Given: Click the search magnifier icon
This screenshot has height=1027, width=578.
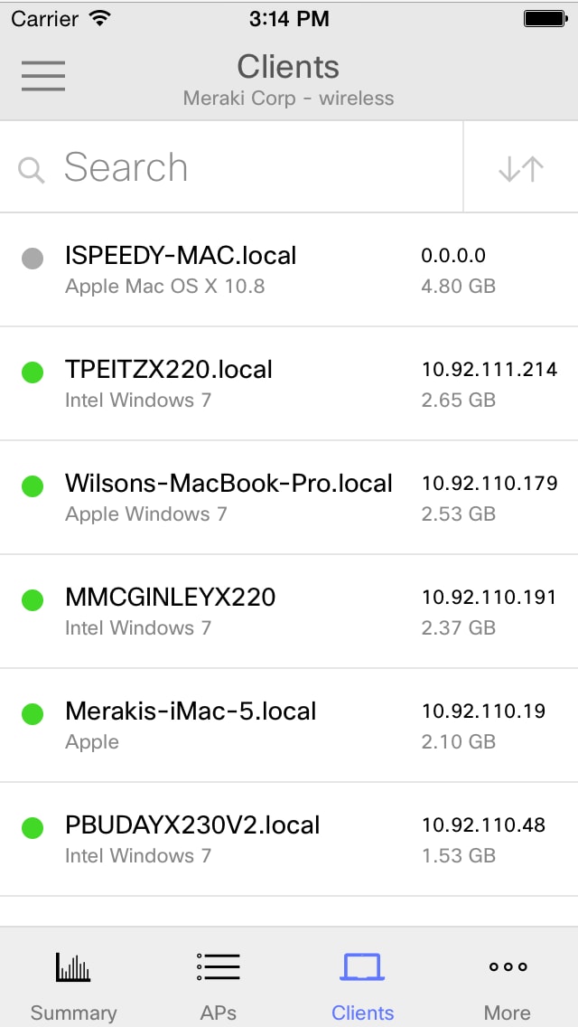Looking at the screenshot, I should [31, 170].
